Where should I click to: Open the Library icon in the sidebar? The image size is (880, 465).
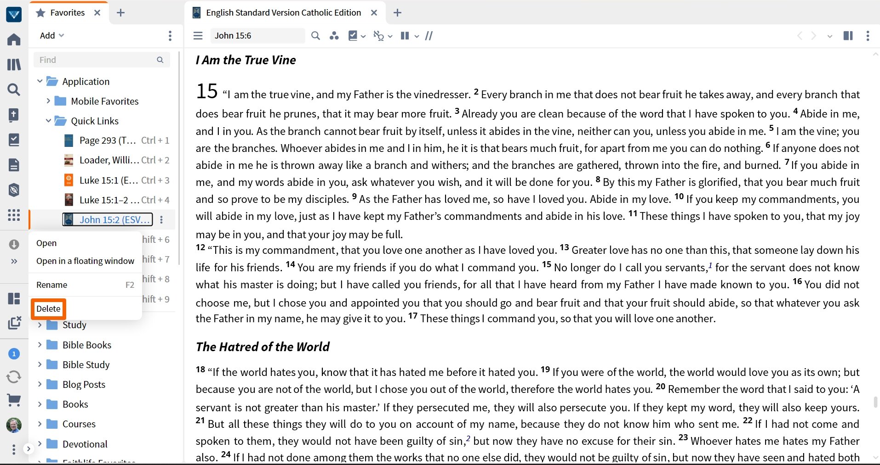click(x=14, y=65)
